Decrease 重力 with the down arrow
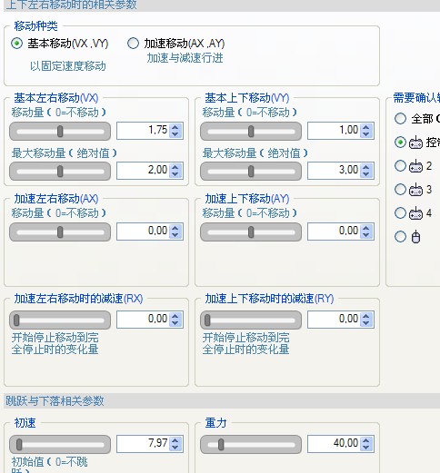440x473 pixels. click(x=366, y=448)
